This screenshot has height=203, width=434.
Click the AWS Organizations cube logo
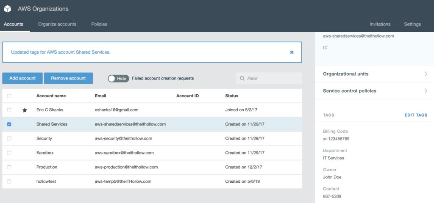pyautogui.click(x=8, y=9)
